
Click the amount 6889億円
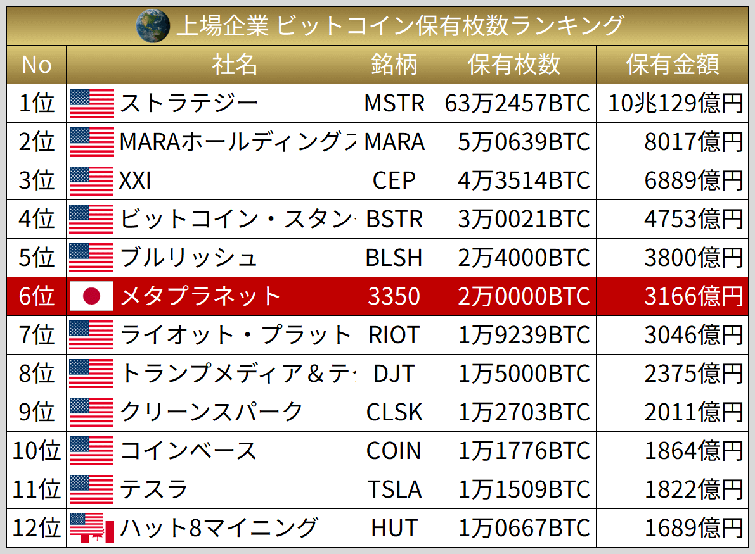(x=694, y=181)
